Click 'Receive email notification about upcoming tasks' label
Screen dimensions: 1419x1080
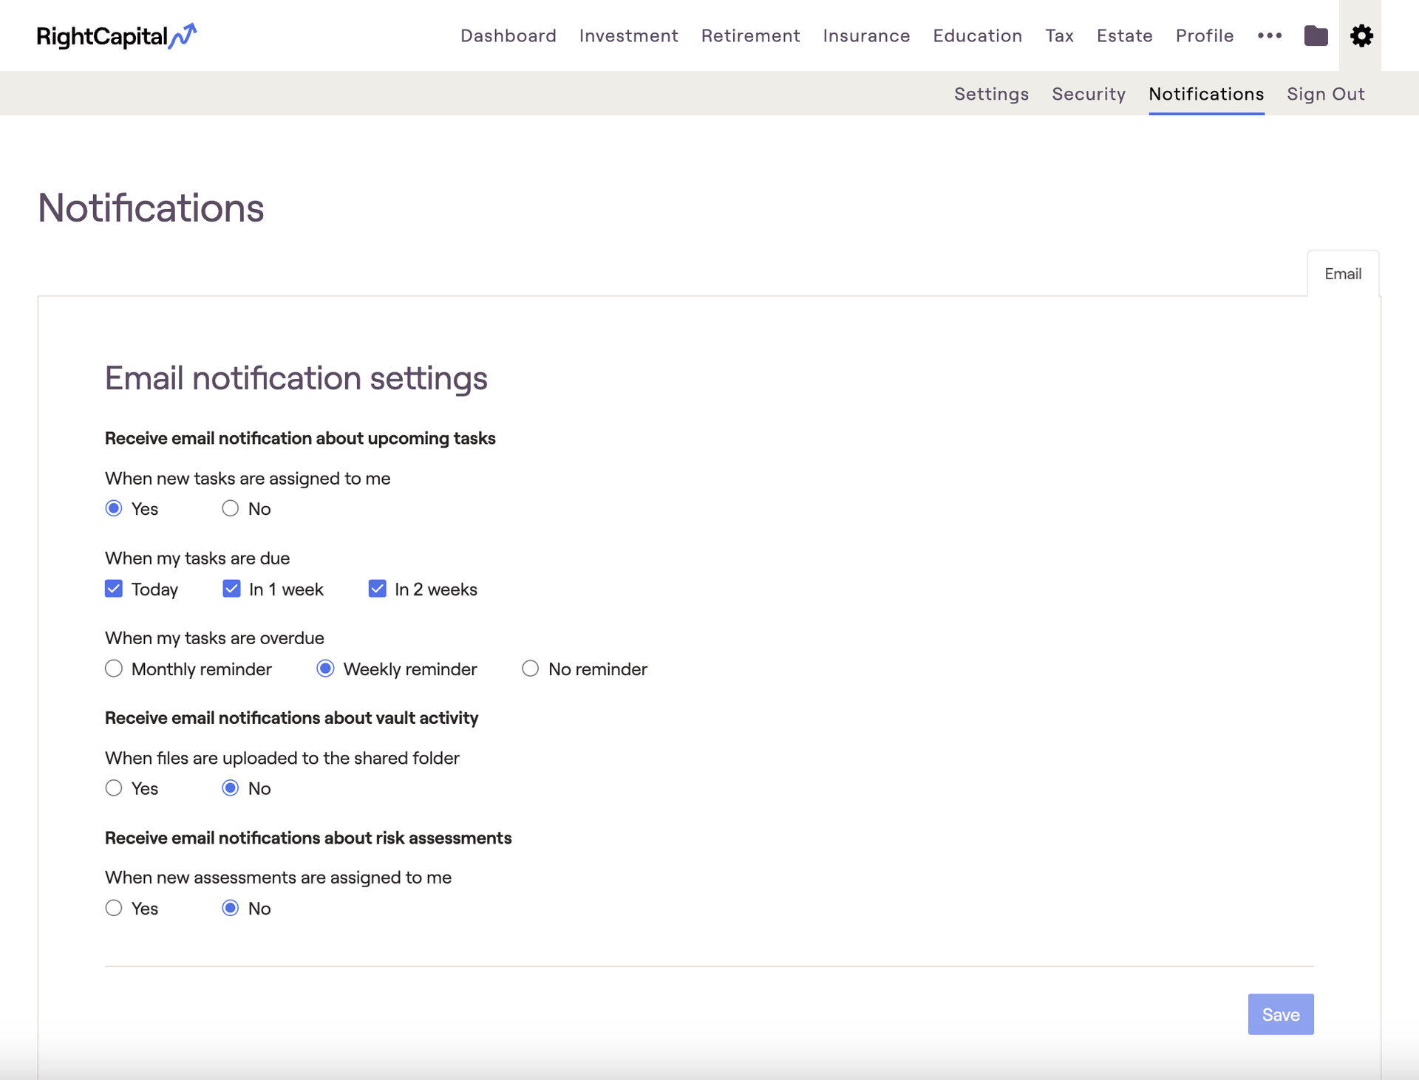tap(300, 438)
